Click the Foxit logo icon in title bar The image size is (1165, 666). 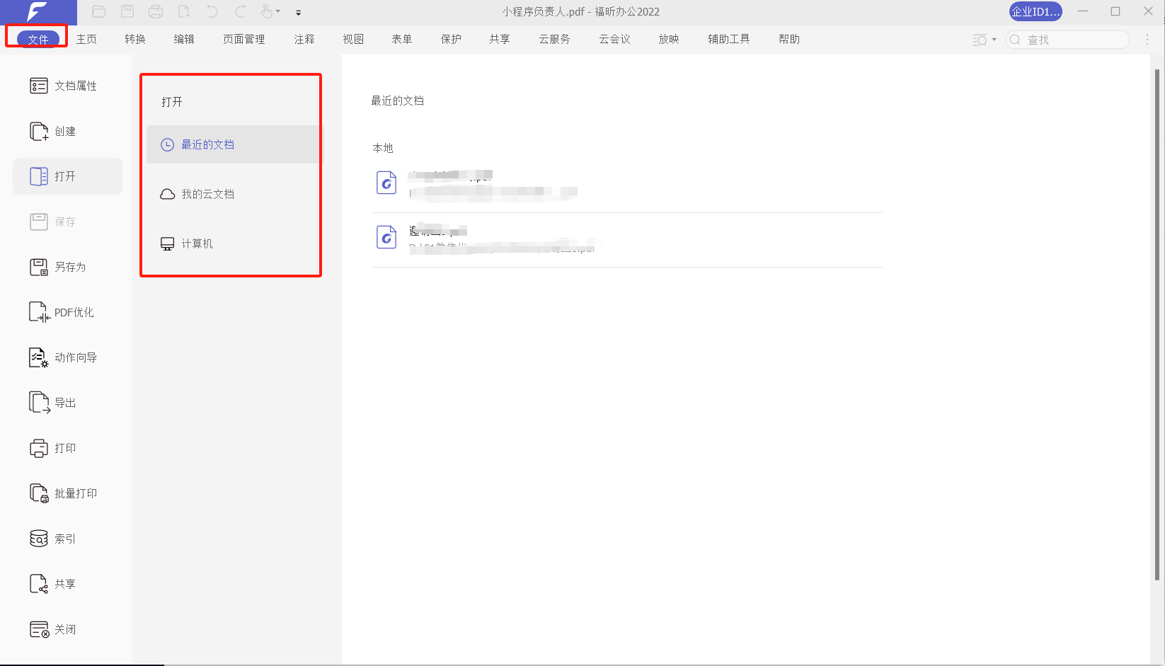(x=37, y=11)
